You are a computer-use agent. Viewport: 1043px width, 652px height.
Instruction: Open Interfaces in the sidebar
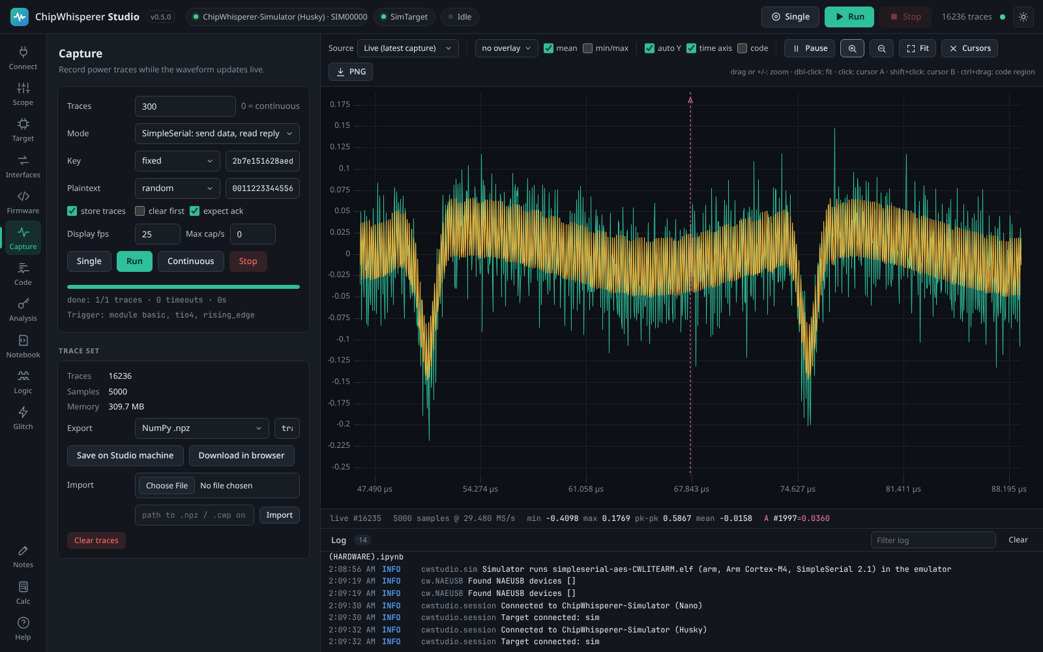coord(23,166)
